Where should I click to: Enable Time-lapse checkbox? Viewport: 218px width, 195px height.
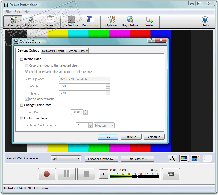[x=21, y=118]
